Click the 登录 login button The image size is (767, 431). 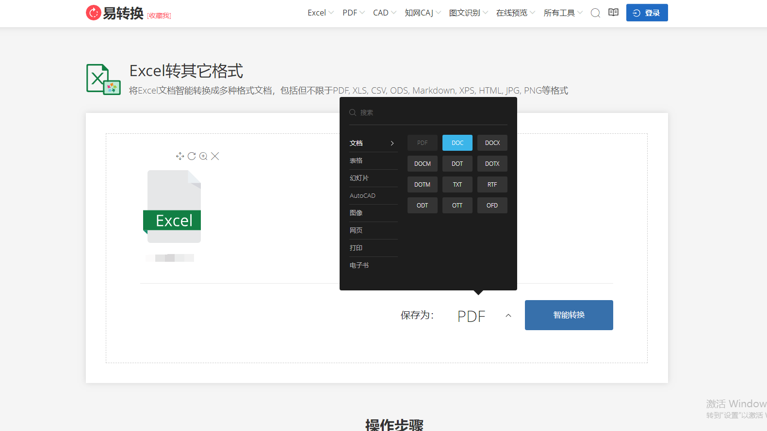point(647,13)
